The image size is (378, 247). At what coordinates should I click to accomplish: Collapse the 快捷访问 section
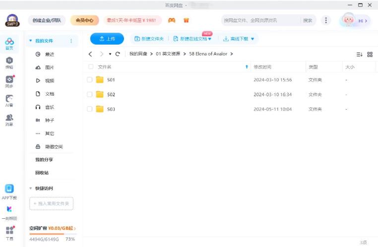[31, 188]
